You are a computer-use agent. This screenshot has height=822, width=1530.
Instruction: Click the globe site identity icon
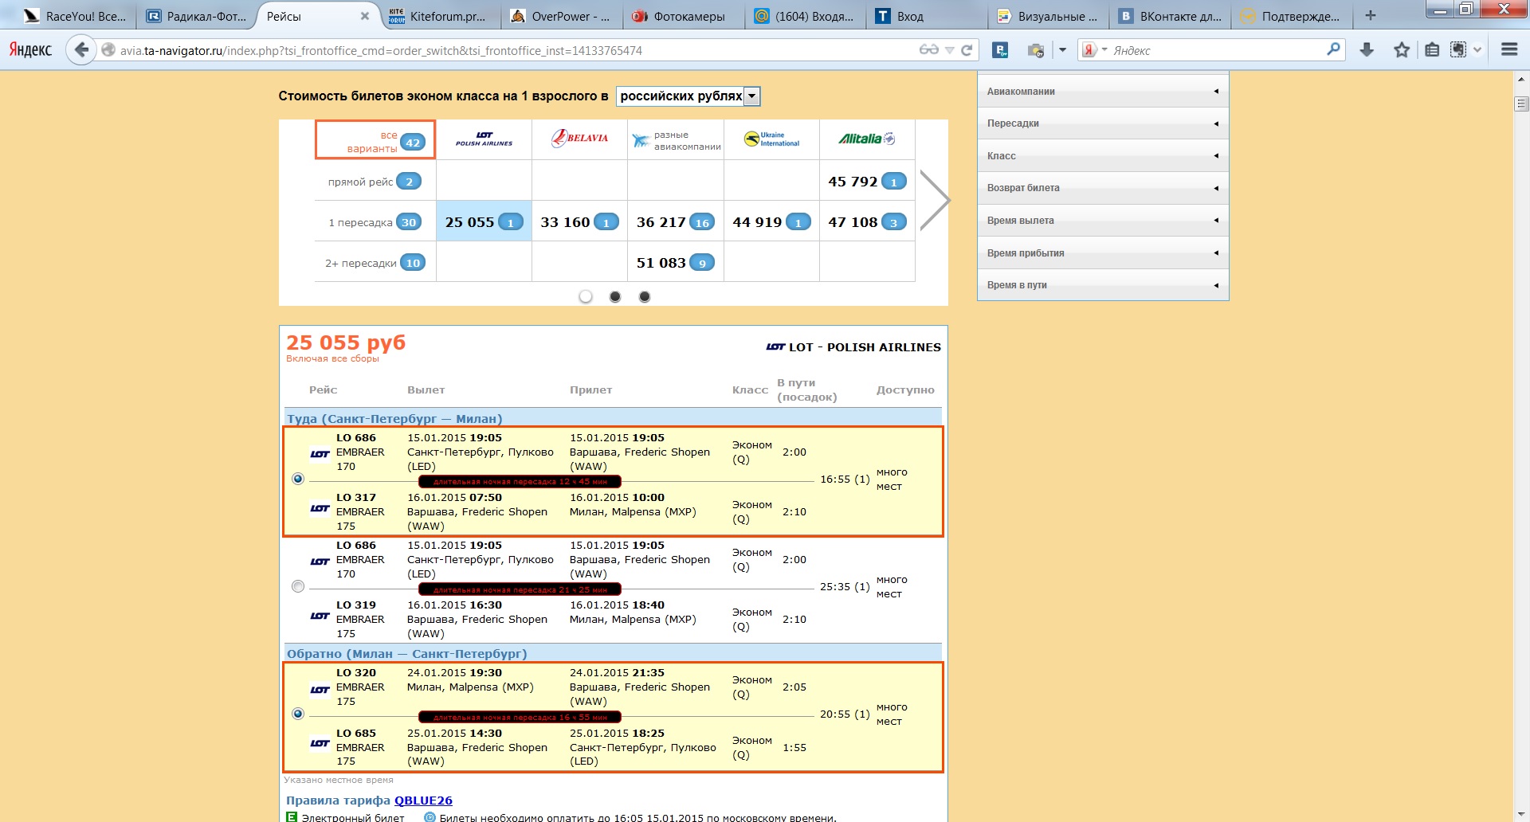[108, 50]
